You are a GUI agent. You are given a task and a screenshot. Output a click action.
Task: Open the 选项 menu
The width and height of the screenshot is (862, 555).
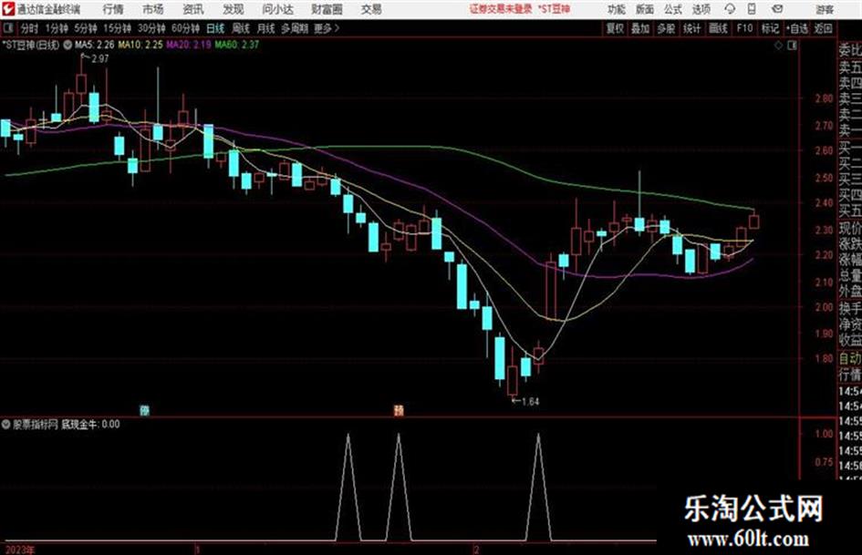pos(701,9)
